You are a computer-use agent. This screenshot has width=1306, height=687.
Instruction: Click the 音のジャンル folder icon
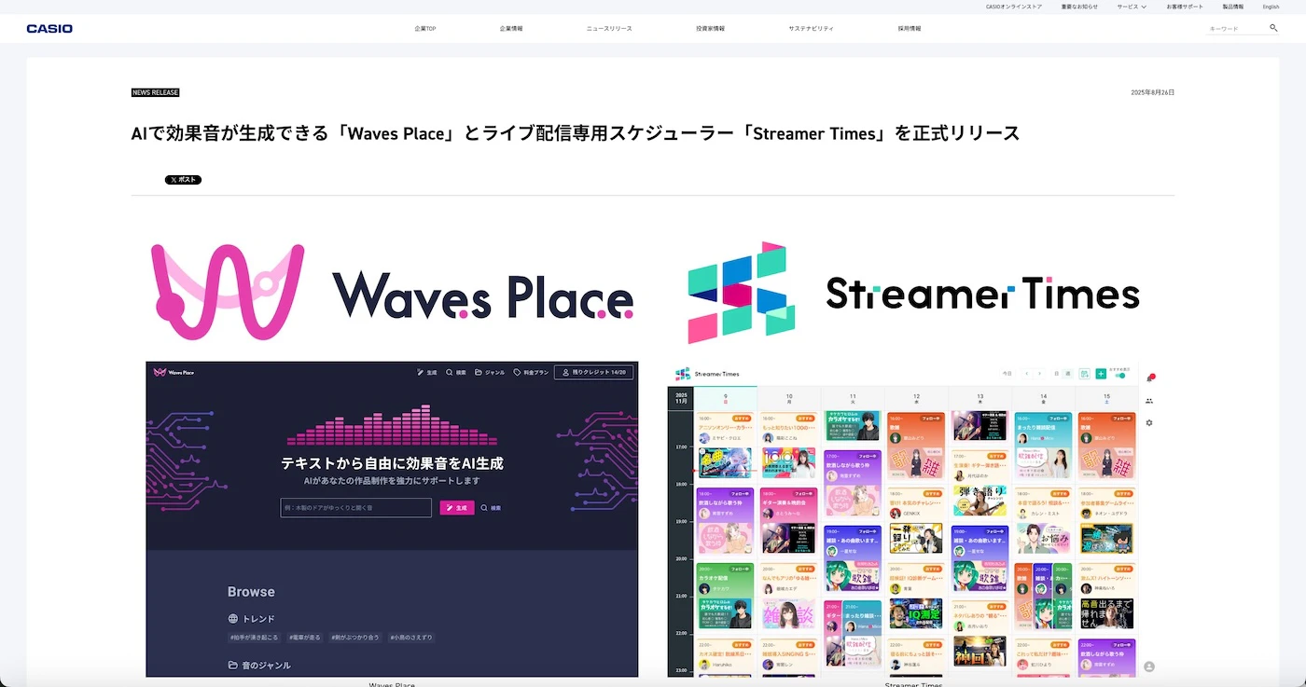click(233, 666)
